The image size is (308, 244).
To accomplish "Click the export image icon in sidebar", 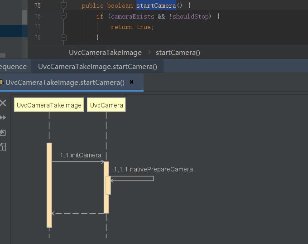I will pos(3,132).
